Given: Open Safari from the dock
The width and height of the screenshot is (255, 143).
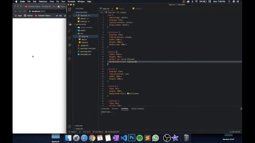Looking at the screenshot, I should pos(84,138).
